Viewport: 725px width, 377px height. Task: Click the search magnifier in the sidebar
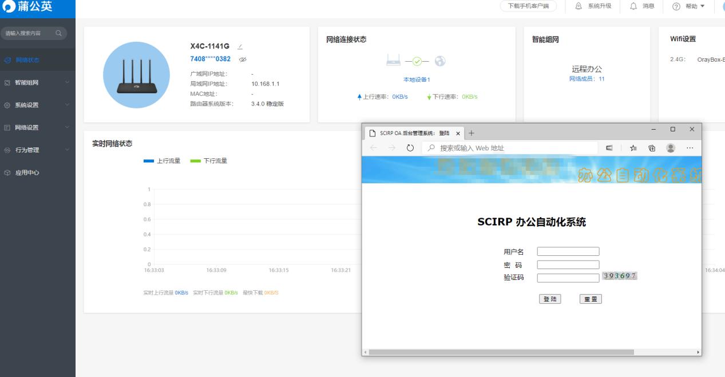pos(57,33)
